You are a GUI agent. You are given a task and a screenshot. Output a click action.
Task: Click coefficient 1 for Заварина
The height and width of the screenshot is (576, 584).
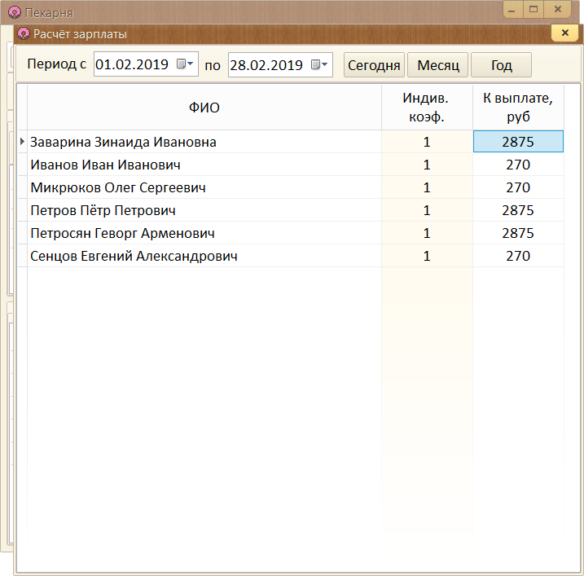point(427,142)
